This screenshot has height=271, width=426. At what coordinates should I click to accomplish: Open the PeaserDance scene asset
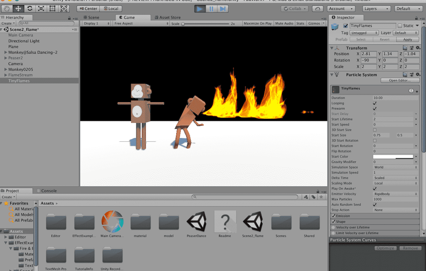click(x=196, y=222)
